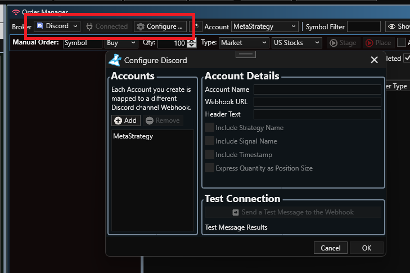This screenshot has width=410, height=273.
Task: Confirm the dialog with OK
Action: [x=367, y=248]
